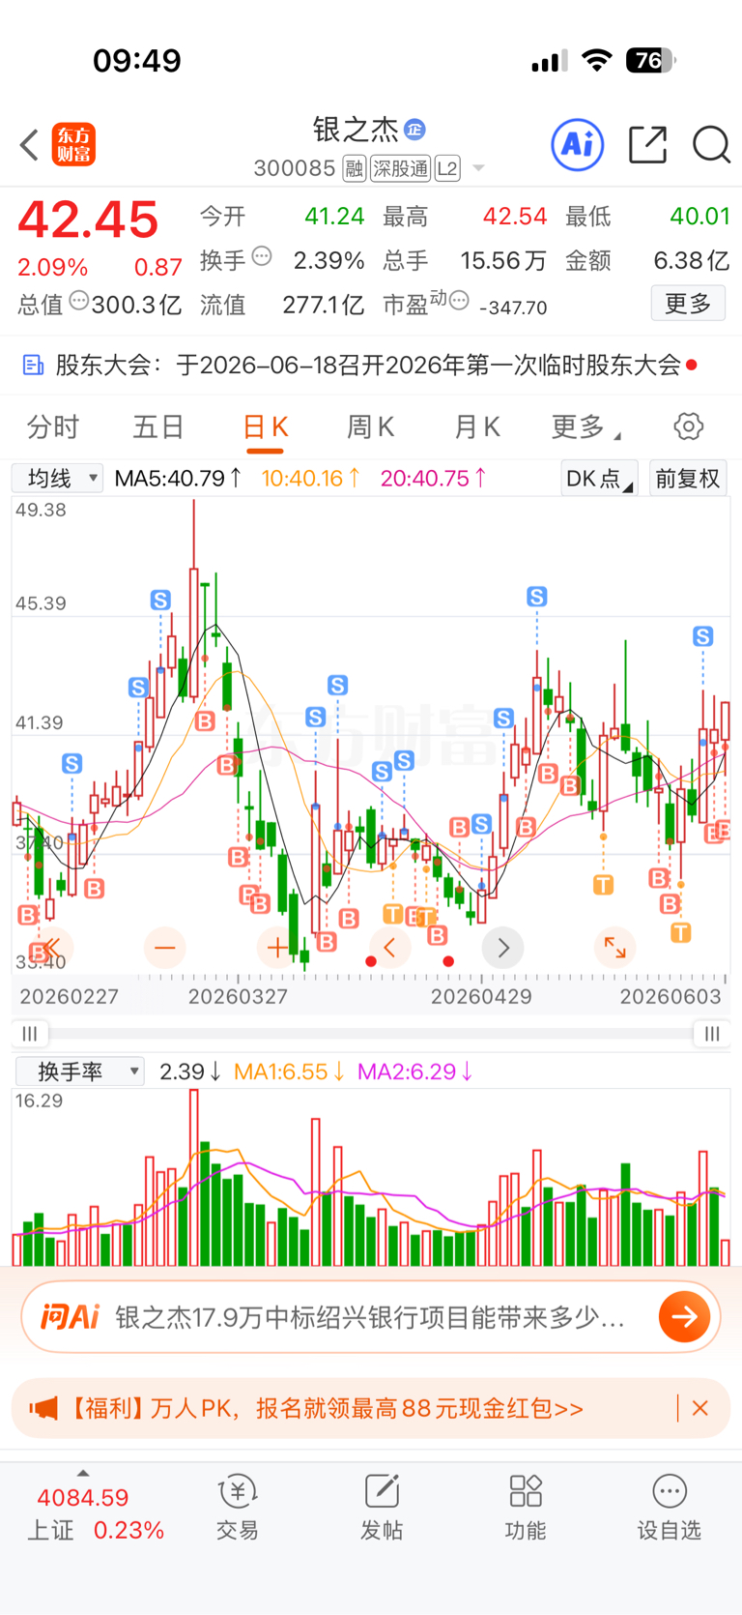Open 发帖 from bottom bar

382,1509
